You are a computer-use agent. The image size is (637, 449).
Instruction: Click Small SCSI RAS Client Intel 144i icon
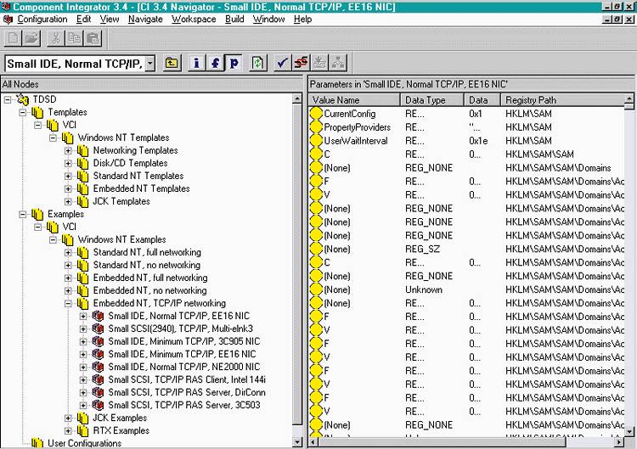point(98,379)
